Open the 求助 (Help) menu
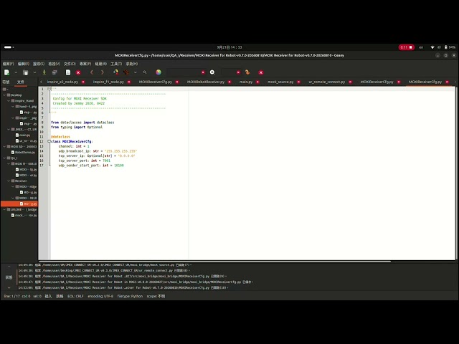This screenshot has width=459, height=344. (132, 64)
